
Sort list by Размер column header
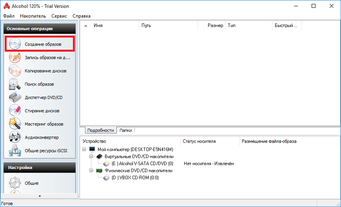(215, 25)
